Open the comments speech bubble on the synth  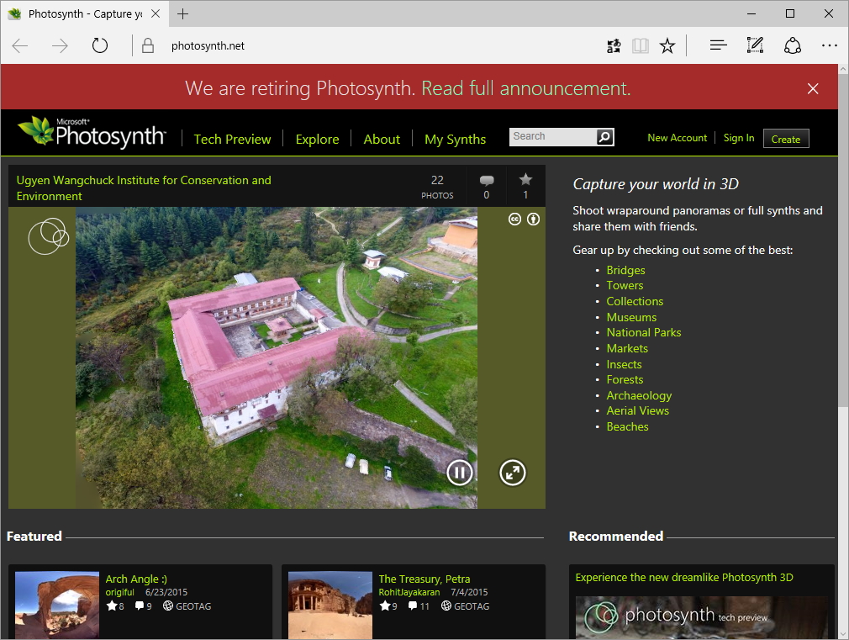coord(486,180)
